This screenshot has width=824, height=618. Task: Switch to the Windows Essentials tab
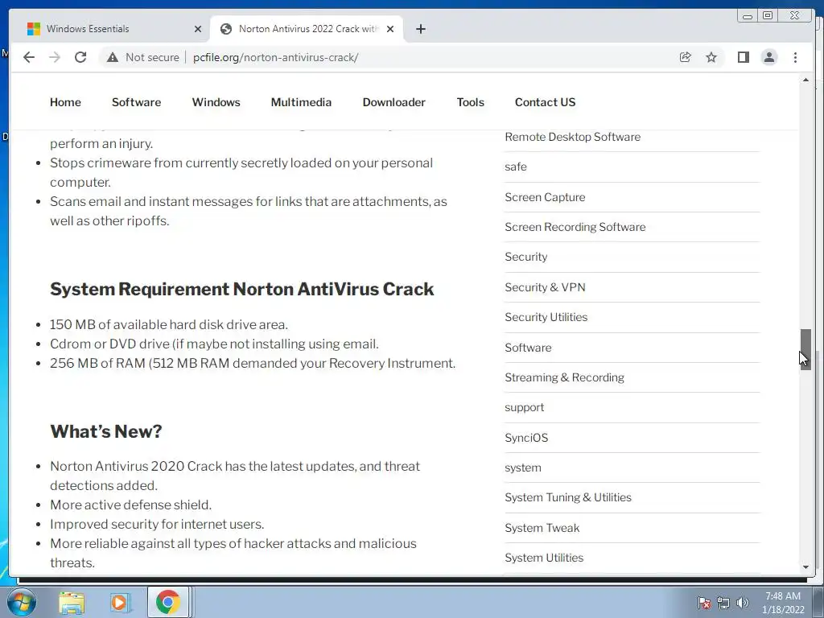pos(109,29)
